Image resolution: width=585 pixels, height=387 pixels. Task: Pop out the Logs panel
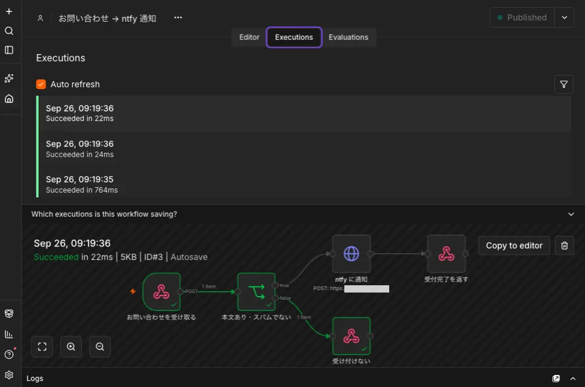coord(556,379)
